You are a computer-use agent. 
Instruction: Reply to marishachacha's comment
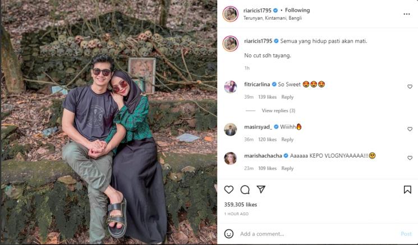(x=287, y=168)
